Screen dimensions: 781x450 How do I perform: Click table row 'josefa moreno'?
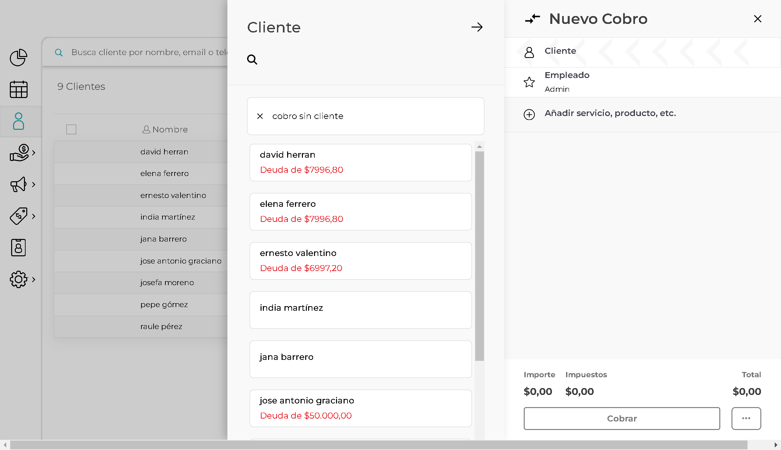[141, 283]
